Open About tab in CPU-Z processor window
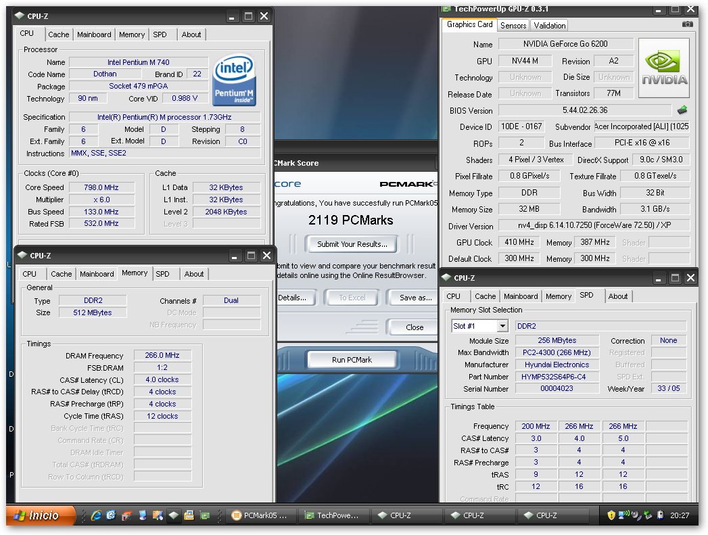Viewport: 708px width, 535px height. [x=191, y=34]
